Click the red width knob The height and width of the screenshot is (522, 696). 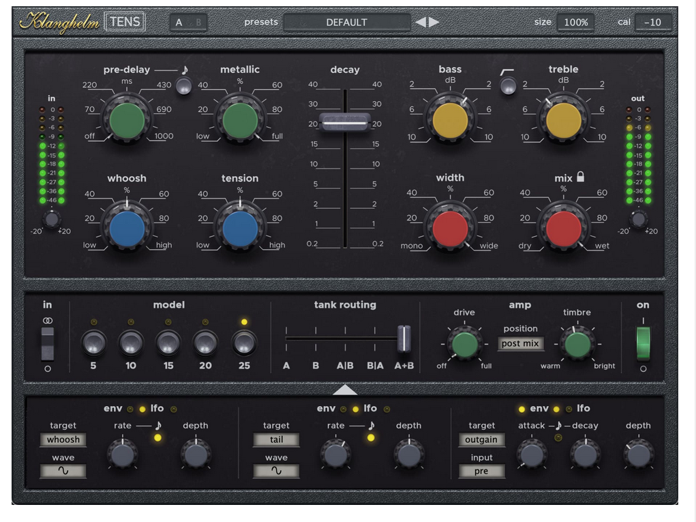pyautogui.click(x=450, y=229)
